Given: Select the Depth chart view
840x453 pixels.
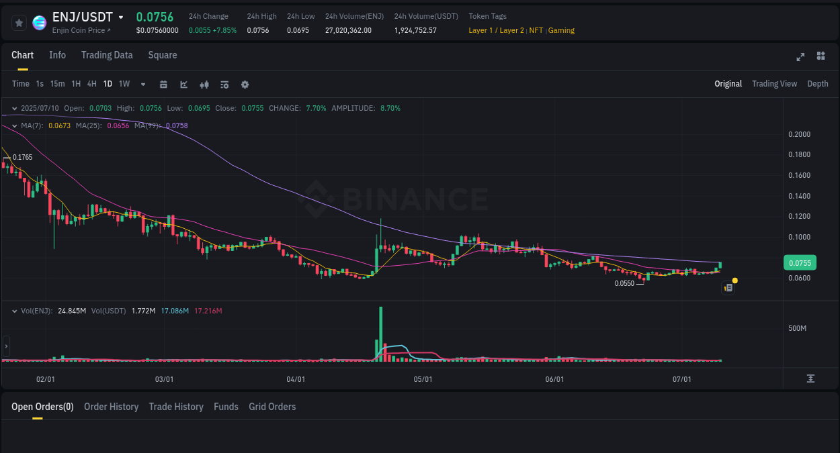Looking at the screenshot, I should click(818, 84).
